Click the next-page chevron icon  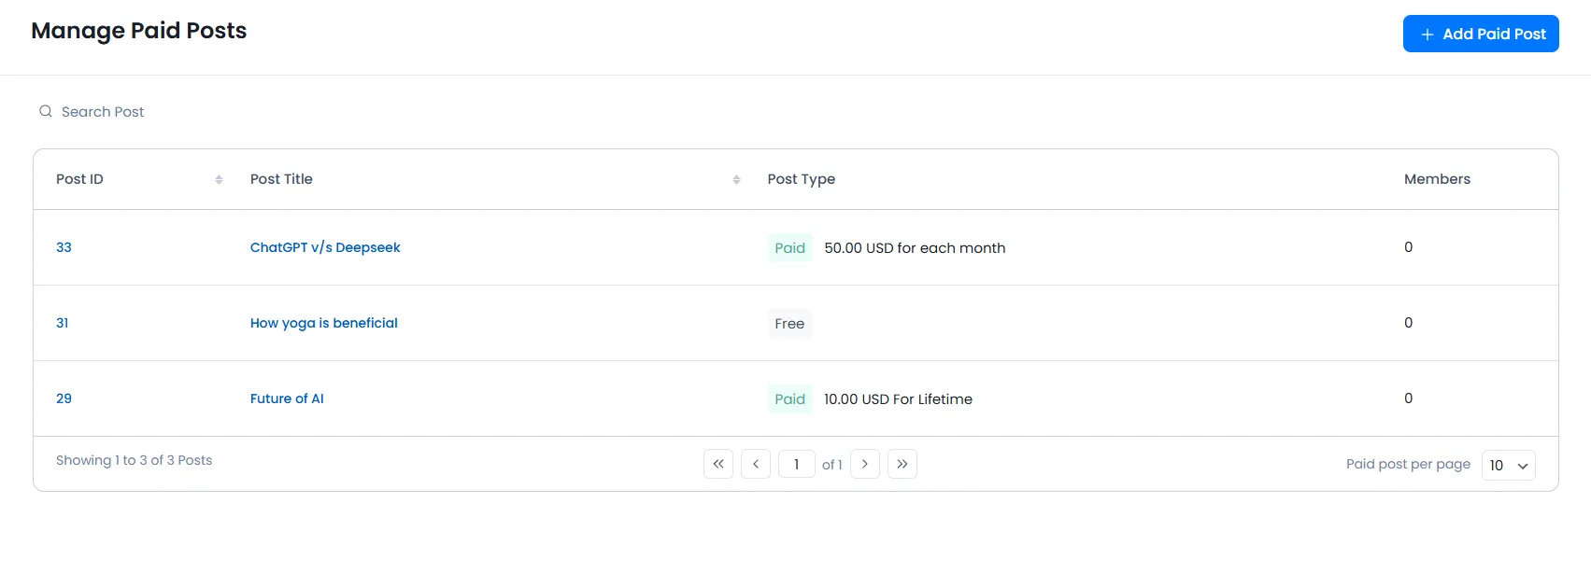(864, 464)
